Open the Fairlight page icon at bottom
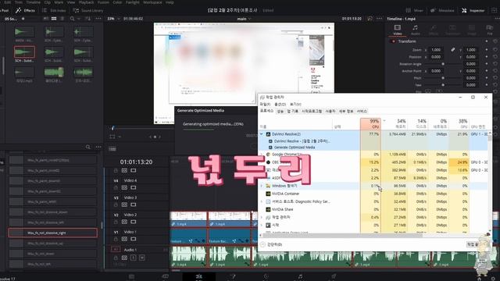This screenshot has width=500, height=281. [x=300, y=277]
